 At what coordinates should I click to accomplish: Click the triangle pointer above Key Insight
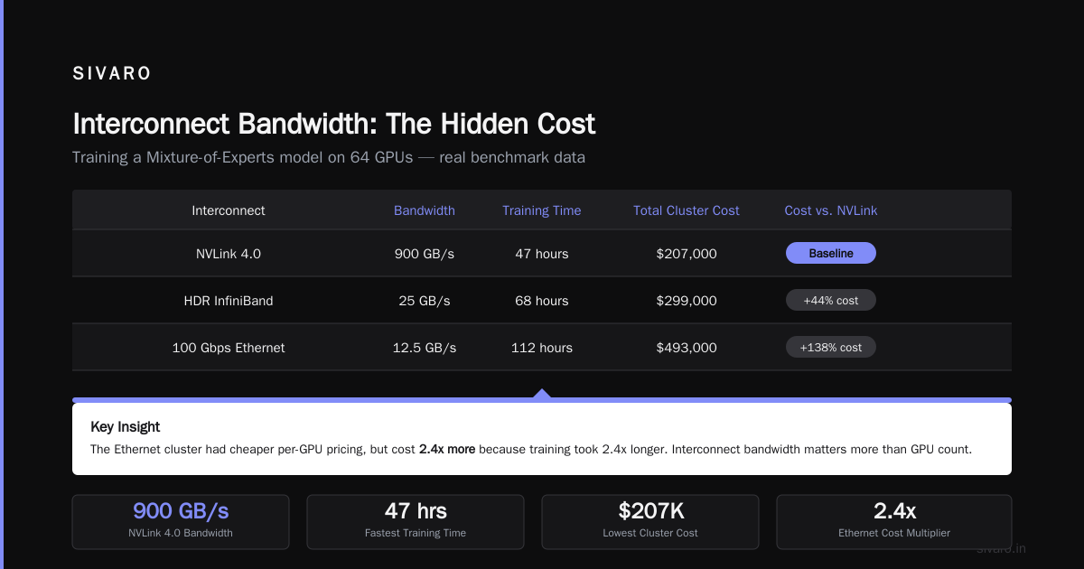(x=542, y=394)
